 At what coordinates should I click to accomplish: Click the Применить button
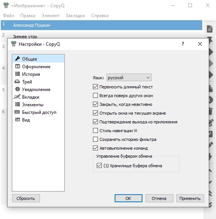(x=190, y=198)
